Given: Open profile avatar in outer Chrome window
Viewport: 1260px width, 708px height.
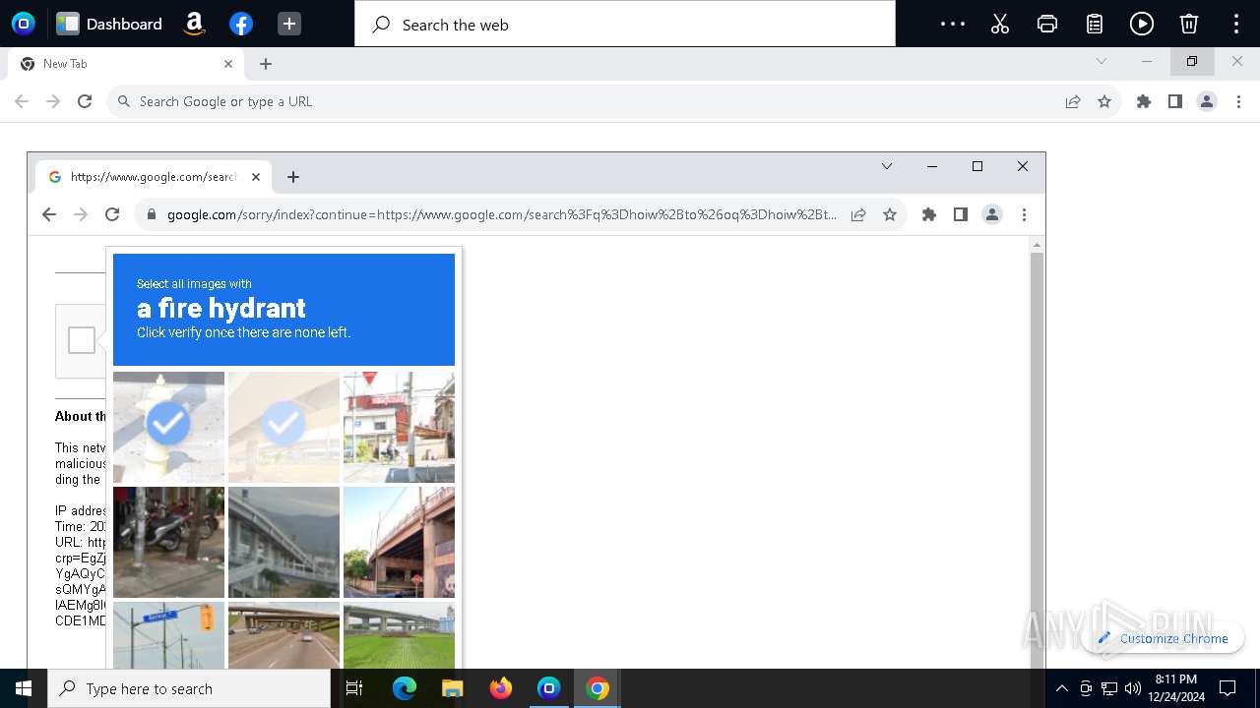Looking at the screenshot, I should (1207, 101).
